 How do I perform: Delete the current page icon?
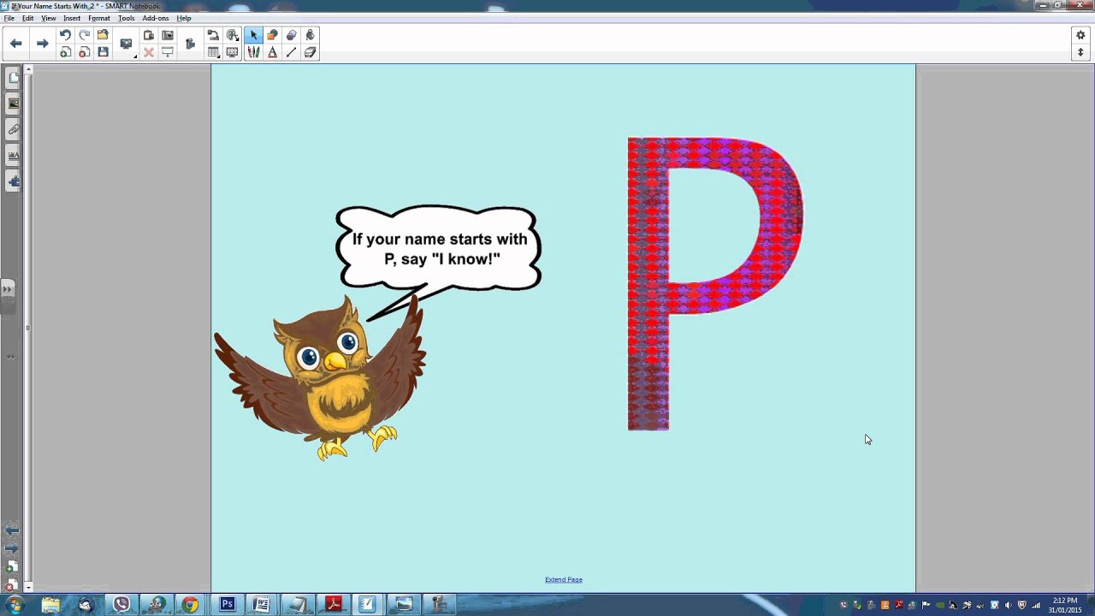[x=84, y=52]
